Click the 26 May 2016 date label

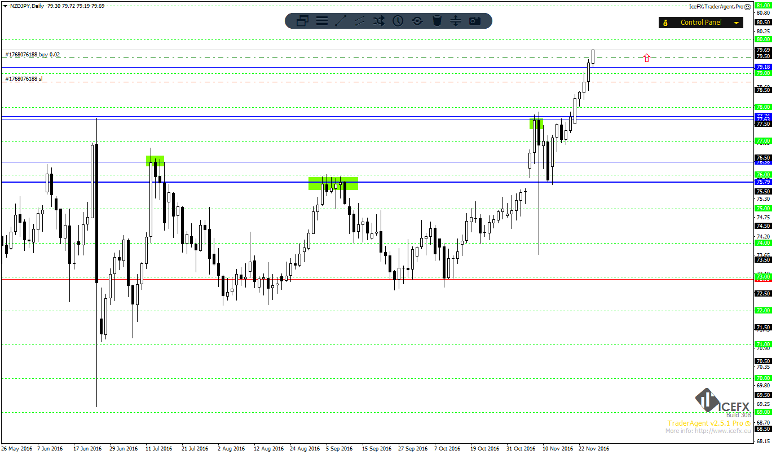17,449
